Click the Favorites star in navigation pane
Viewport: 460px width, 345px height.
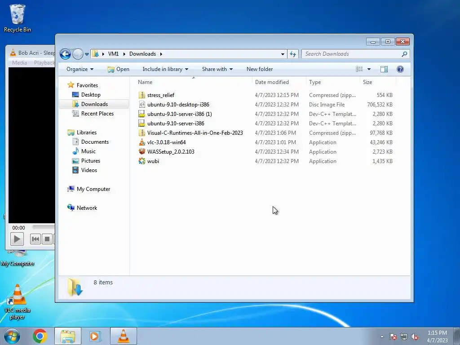71,85
